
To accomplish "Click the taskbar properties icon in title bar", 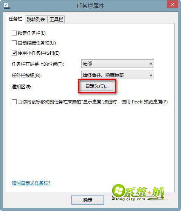I will coord(6,6).
